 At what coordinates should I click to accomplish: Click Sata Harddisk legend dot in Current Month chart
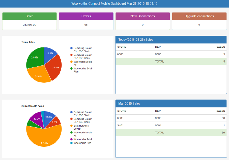pos(71,126)
